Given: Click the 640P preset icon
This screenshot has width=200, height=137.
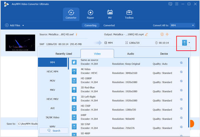Looking at the screenshot, I should (x=74, y=117).
